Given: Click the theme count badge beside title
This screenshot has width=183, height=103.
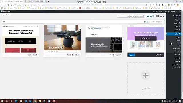Looking at the screenshot, I should [158, 16].
